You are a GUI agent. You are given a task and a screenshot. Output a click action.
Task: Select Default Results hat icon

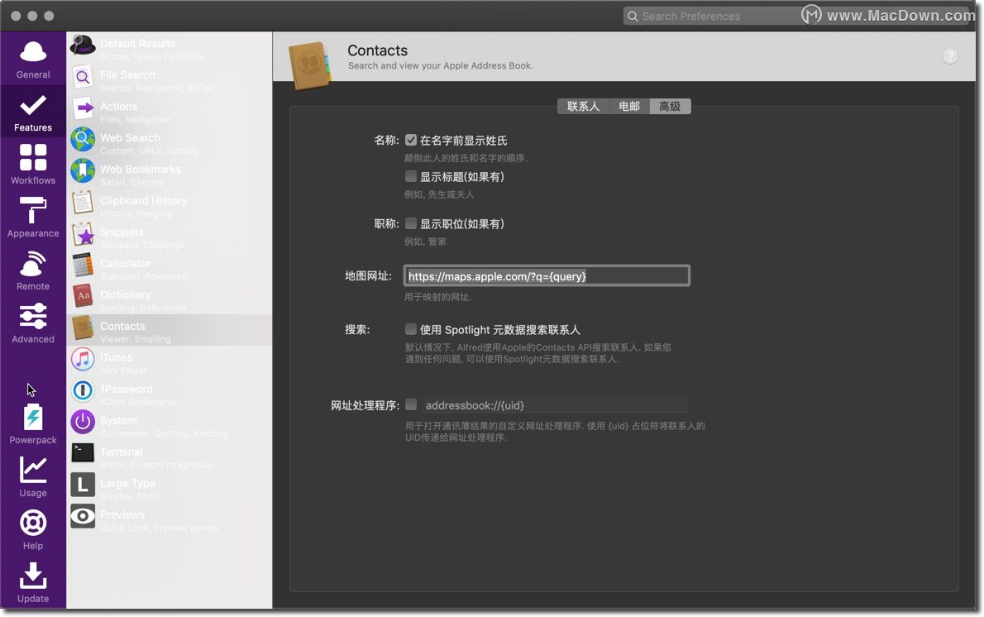point(82,45)
